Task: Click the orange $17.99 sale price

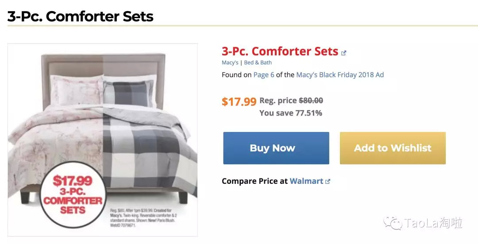Action: click(239, 102)
